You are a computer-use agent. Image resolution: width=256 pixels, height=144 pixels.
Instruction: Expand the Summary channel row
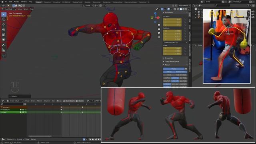coord(1,107)
